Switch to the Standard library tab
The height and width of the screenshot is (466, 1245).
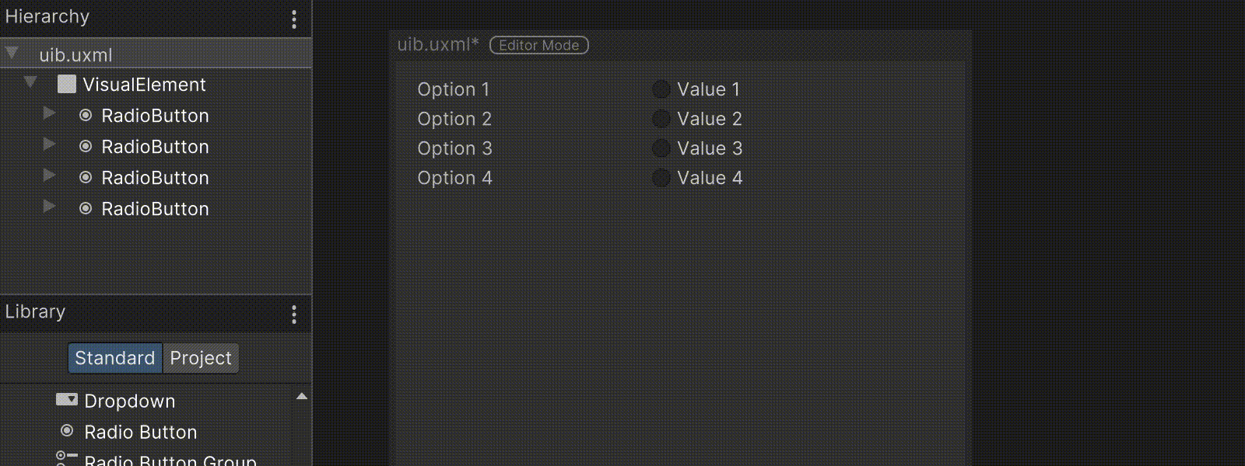tap(115, 358)
